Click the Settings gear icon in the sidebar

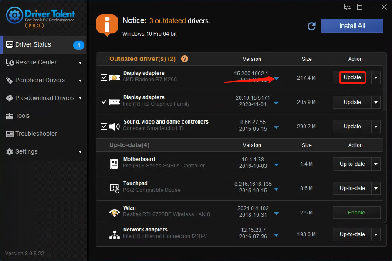(x=10, y=152)
